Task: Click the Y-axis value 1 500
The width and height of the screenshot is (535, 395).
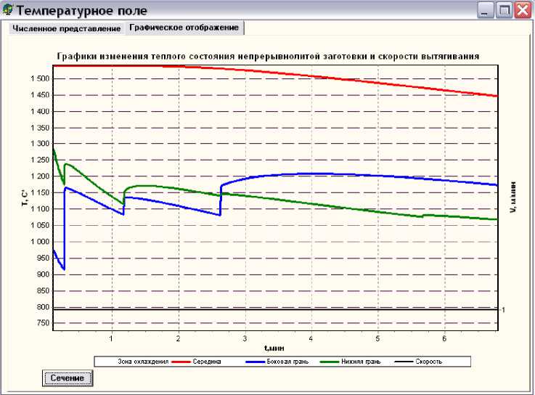Action: click(40, 79)
